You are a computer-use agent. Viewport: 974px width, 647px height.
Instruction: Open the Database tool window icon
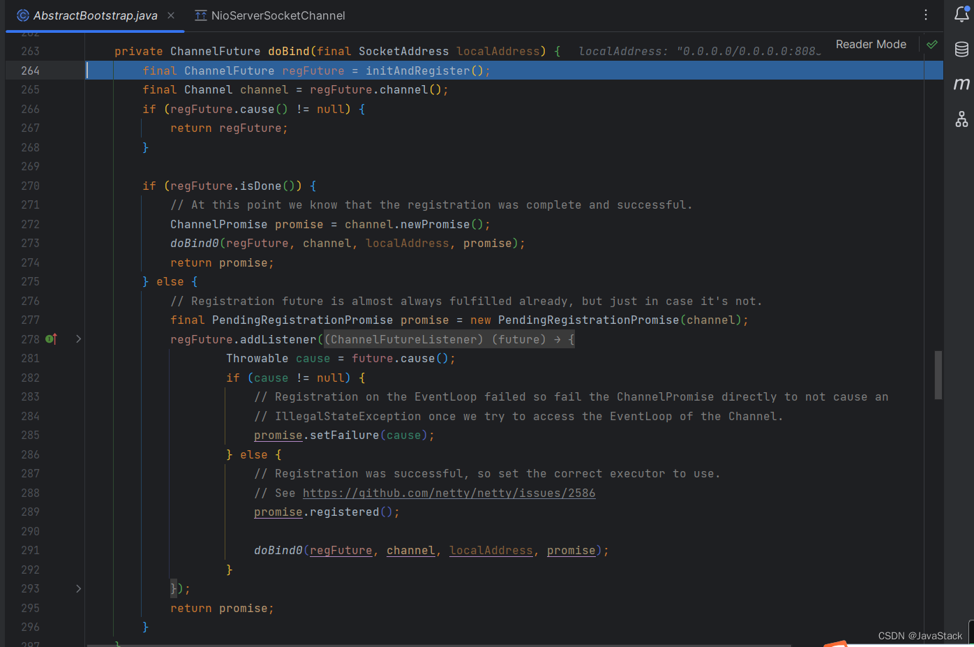[x=961, y=49]
